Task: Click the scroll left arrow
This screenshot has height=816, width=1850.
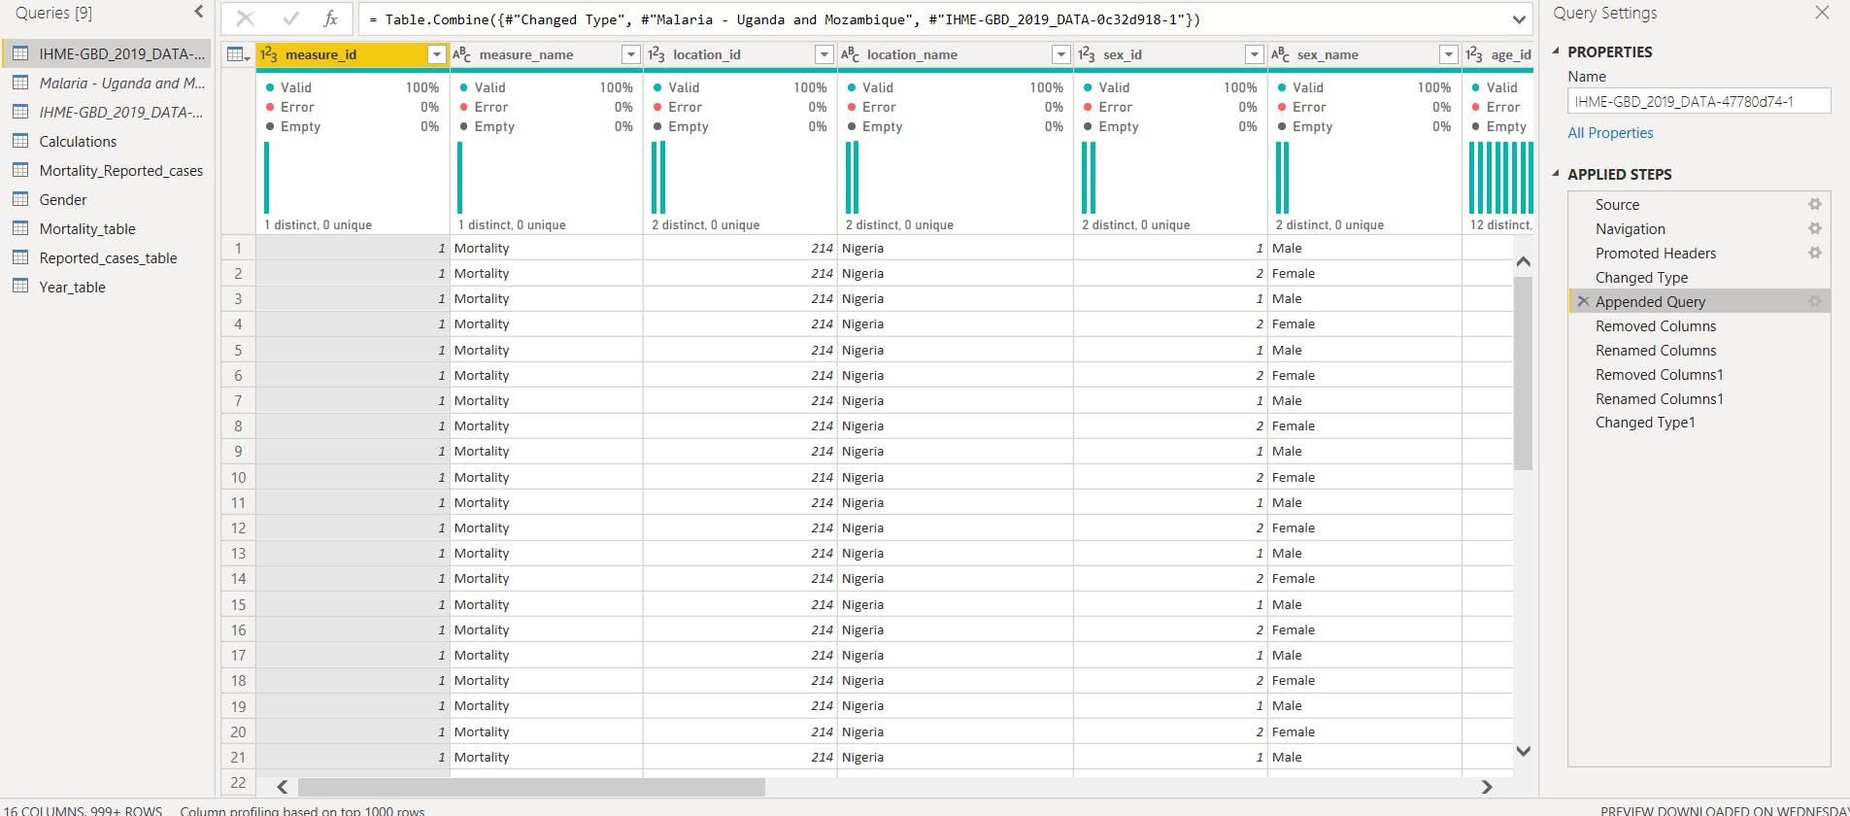Action: tap(282, 787)
